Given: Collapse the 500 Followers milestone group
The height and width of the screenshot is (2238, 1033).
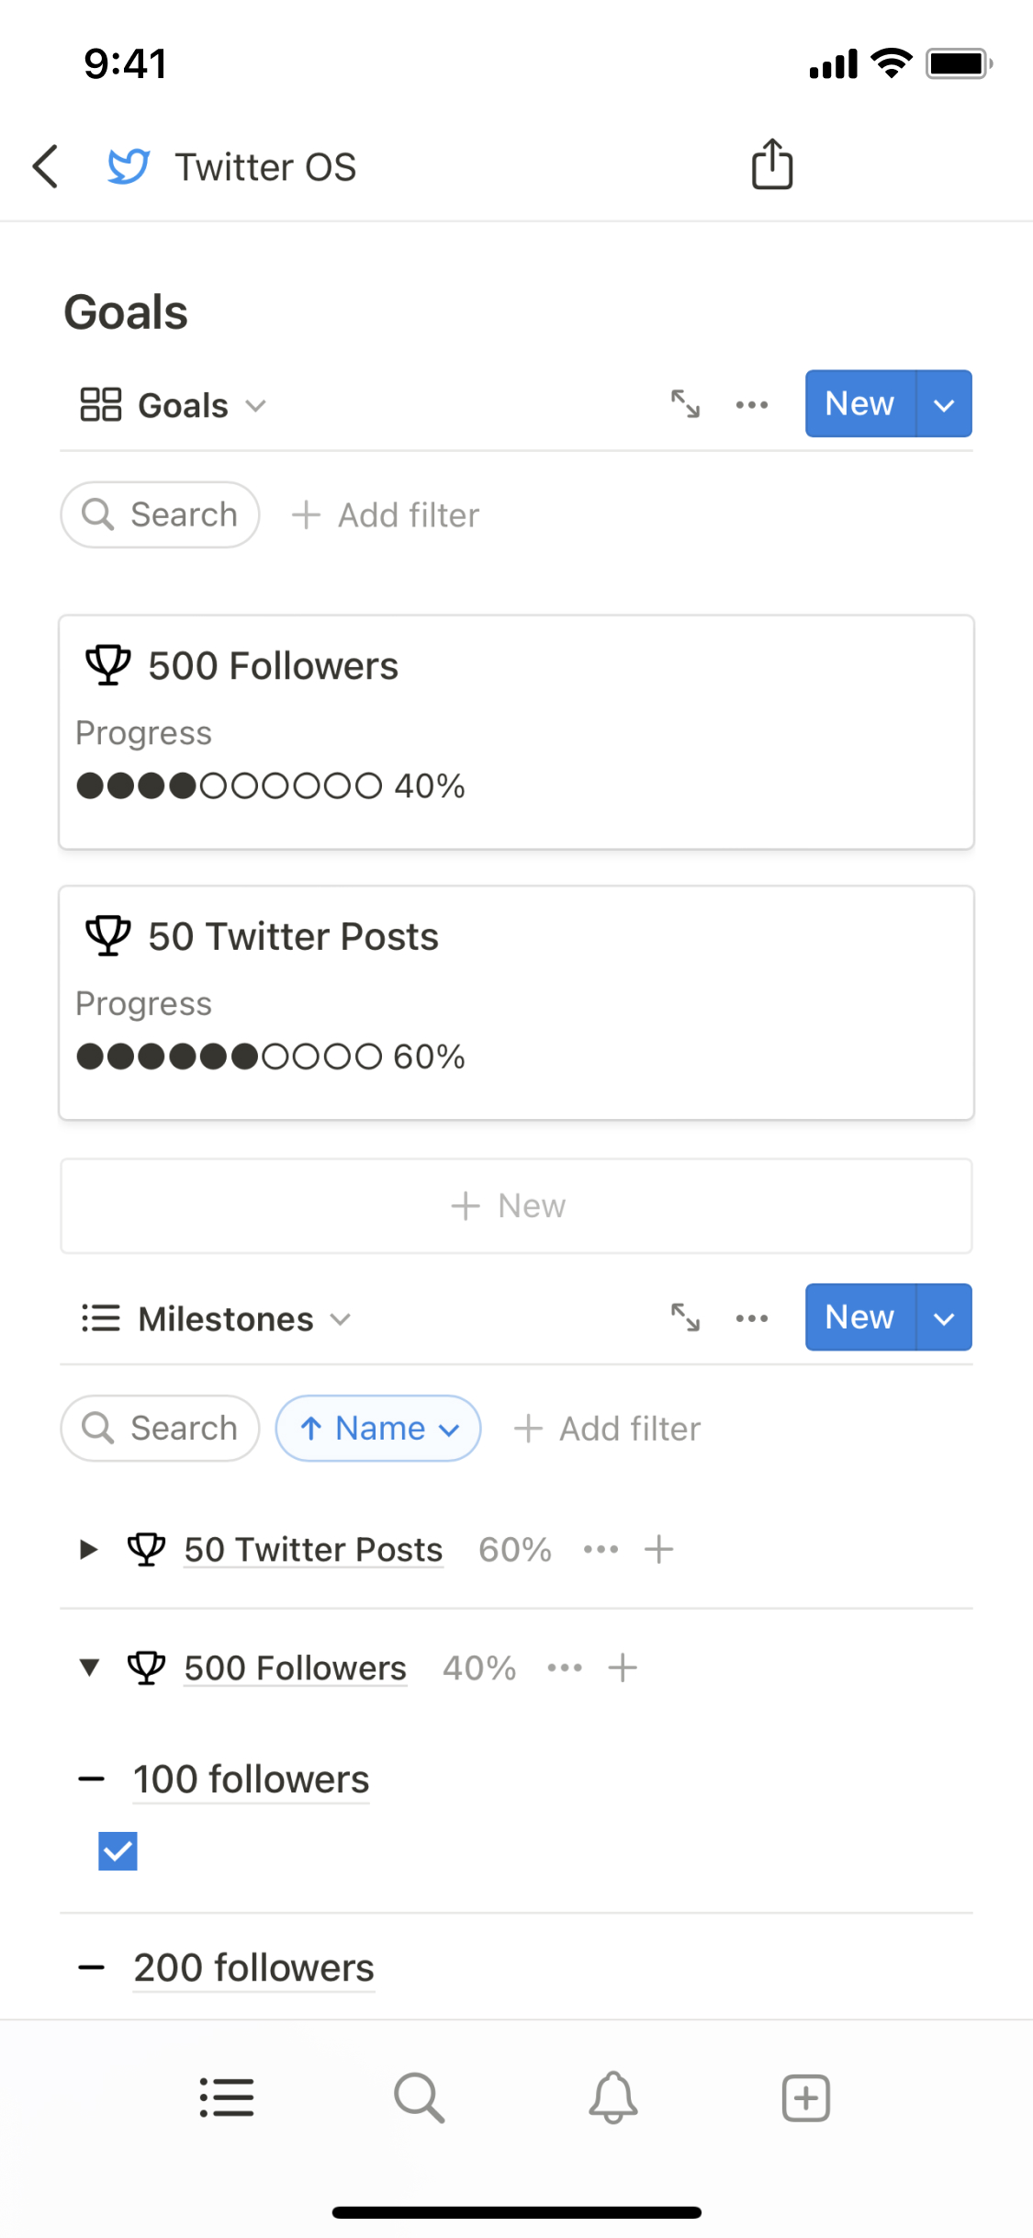Looking at the screenshot, I should 89,1667.
